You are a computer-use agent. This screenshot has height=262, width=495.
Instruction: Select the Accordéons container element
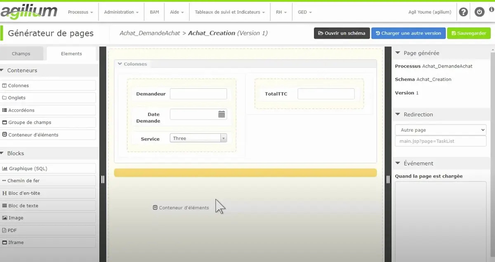(48, 110)
